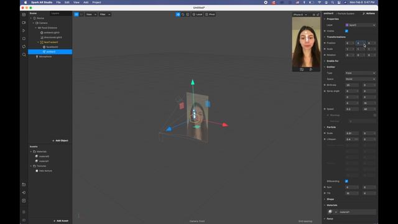Click the red X-axis gizmo arrow
Image resolution: width=398 pixels, height=224 pixels.
225,124
